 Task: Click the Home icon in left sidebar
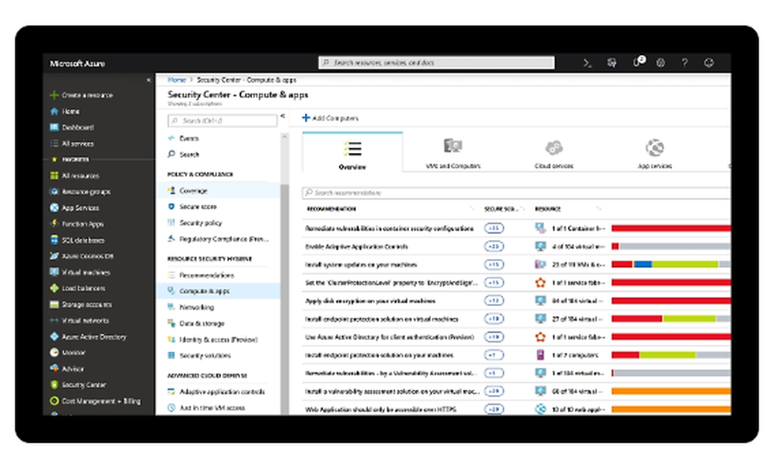[x=54, y=111]
